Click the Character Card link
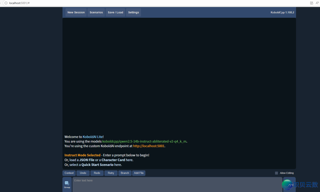Viewport: 320px width, 192px height. tap(113, 160)
